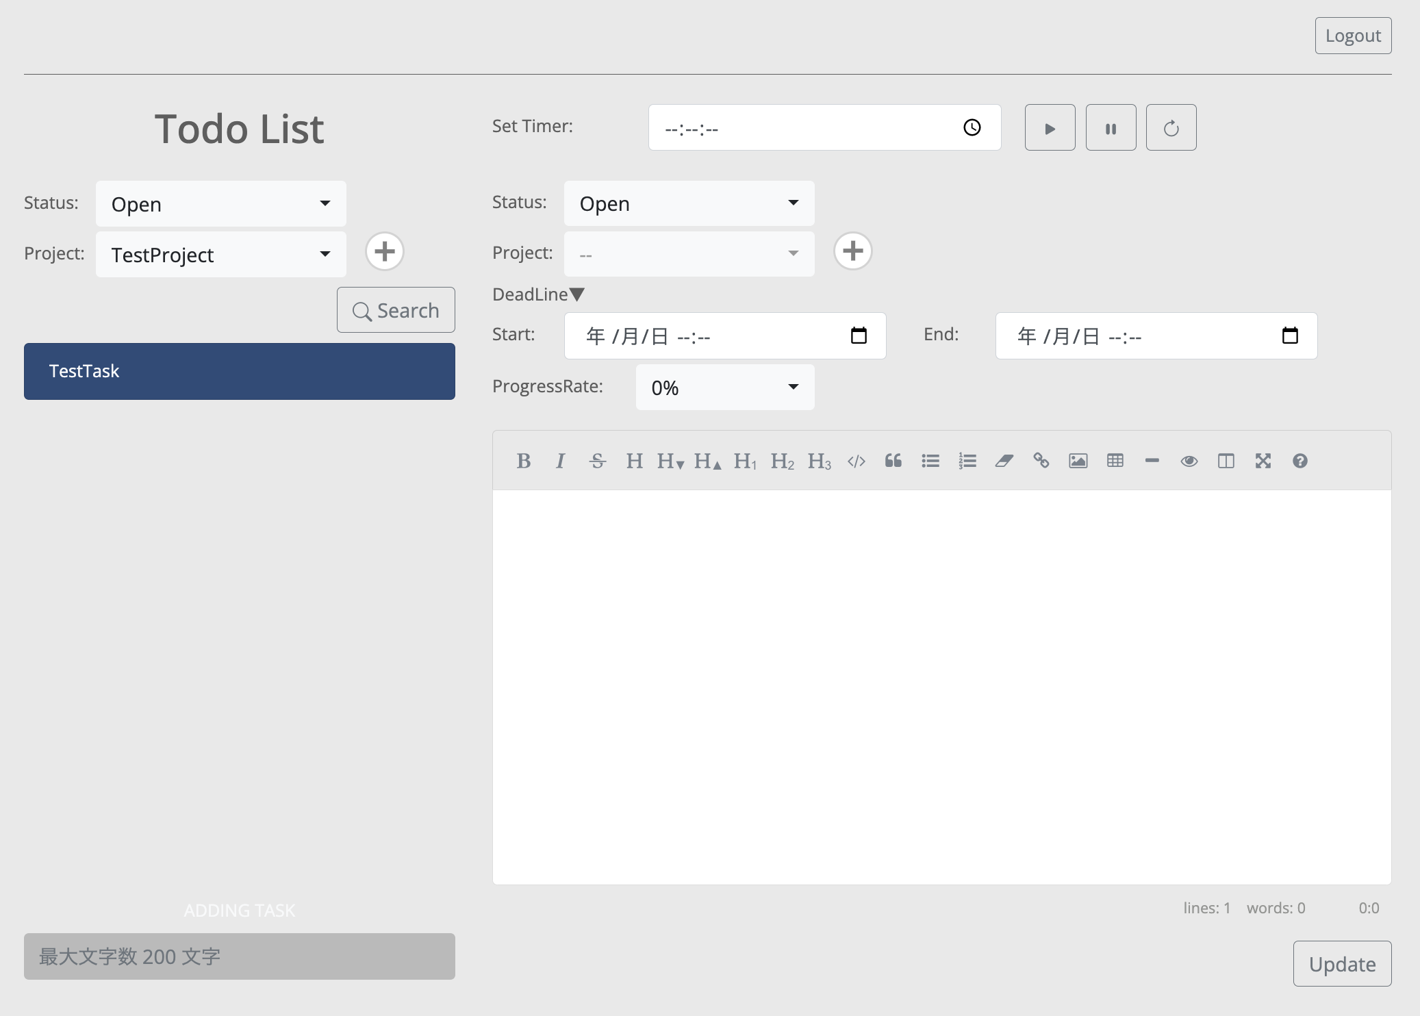Start the timer with the play button

[x=1050, y=127]
